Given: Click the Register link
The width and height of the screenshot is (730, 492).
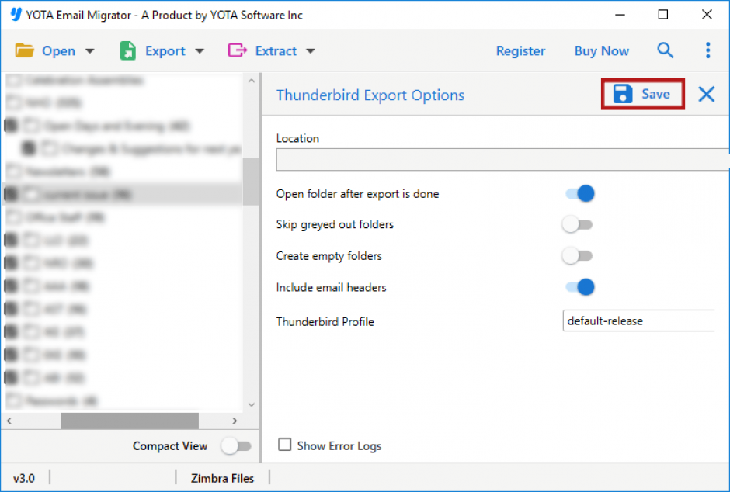Looking at the screenshot, I should (x=520, y=51).
